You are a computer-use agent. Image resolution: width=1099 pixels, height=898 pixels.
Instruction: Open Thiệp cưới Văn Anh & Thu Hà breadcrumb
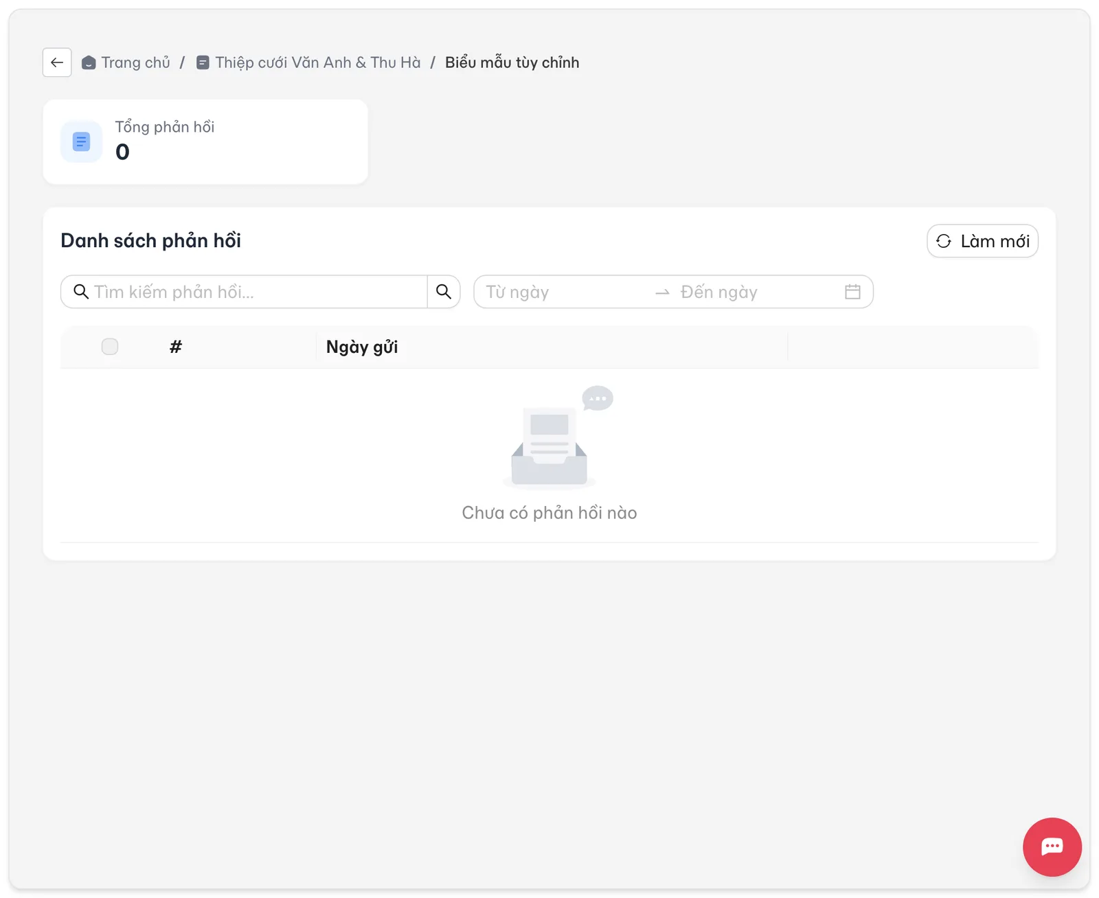click(308, 62)
